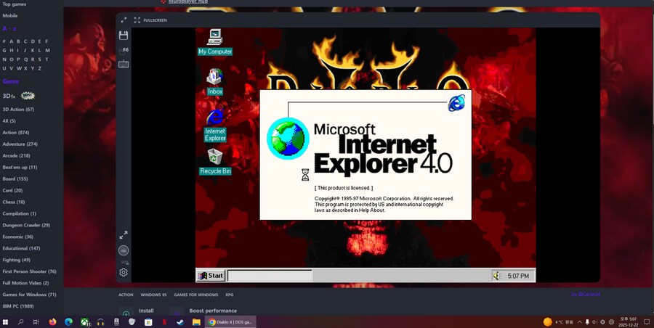654x328 pixels.
Task: Click the GAMES FOR WINDOWS tag
Action: [x=195, y=295]
